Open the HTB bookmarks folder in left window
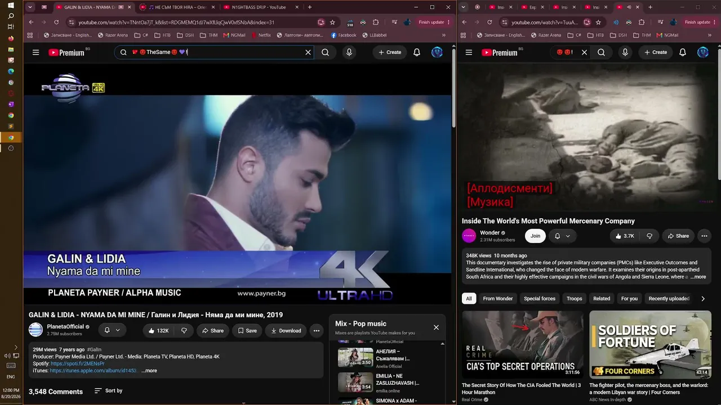 [x=162, y=35]
